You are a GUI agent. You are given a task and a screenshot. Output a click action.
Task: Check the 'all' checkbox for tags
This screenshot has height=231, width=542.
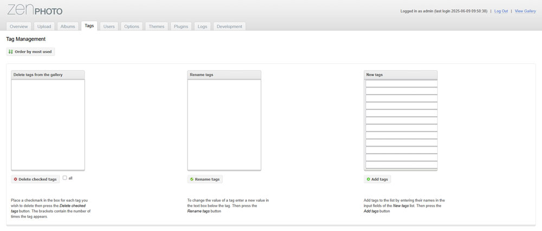point(65,177)
